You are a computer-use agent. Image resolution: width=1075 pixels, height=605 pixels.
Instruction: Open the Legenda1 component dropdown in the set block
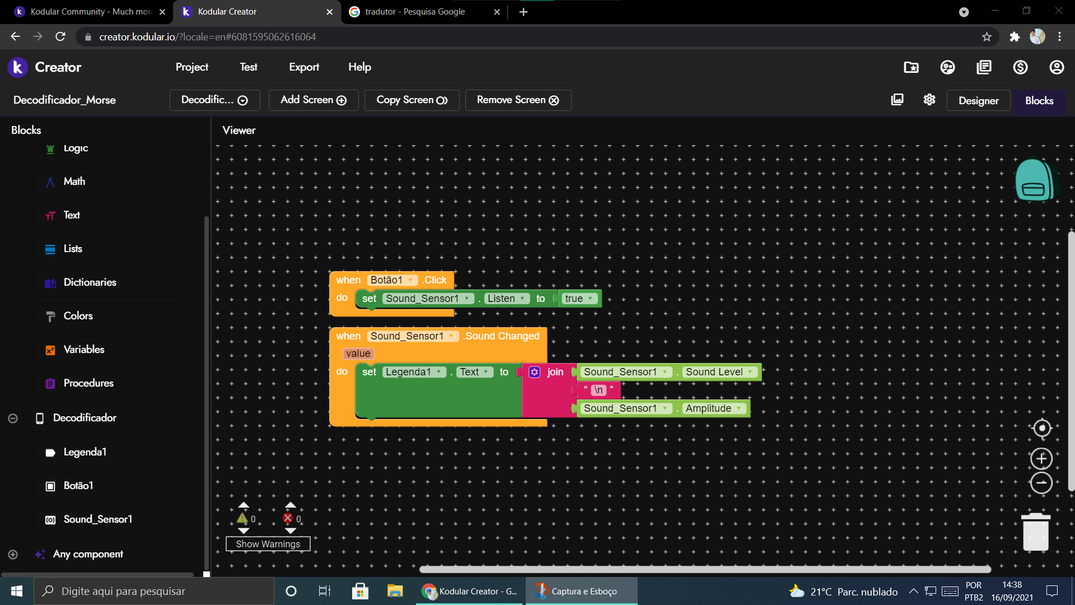point(413,372)
